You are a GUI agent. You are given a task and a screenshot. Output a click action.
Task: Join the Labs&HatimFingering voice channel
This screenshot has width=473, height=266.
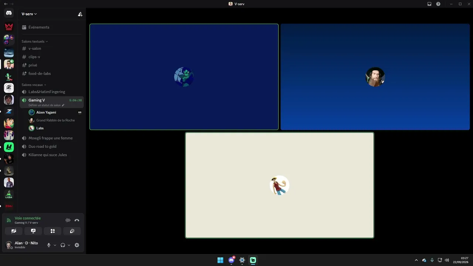pos(52,92)
